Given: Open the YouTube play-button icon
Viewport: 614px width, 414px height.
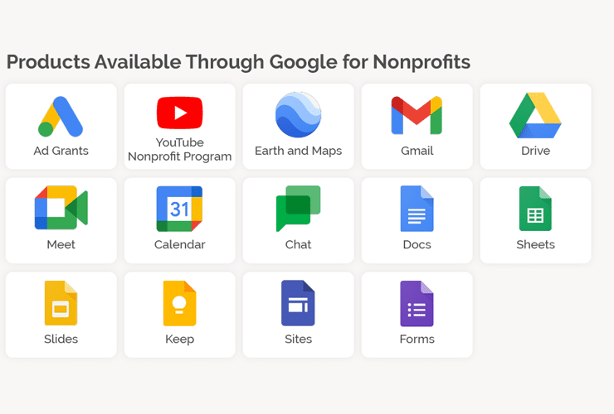Looking at the screenshot, I should [x=180, y=113].
